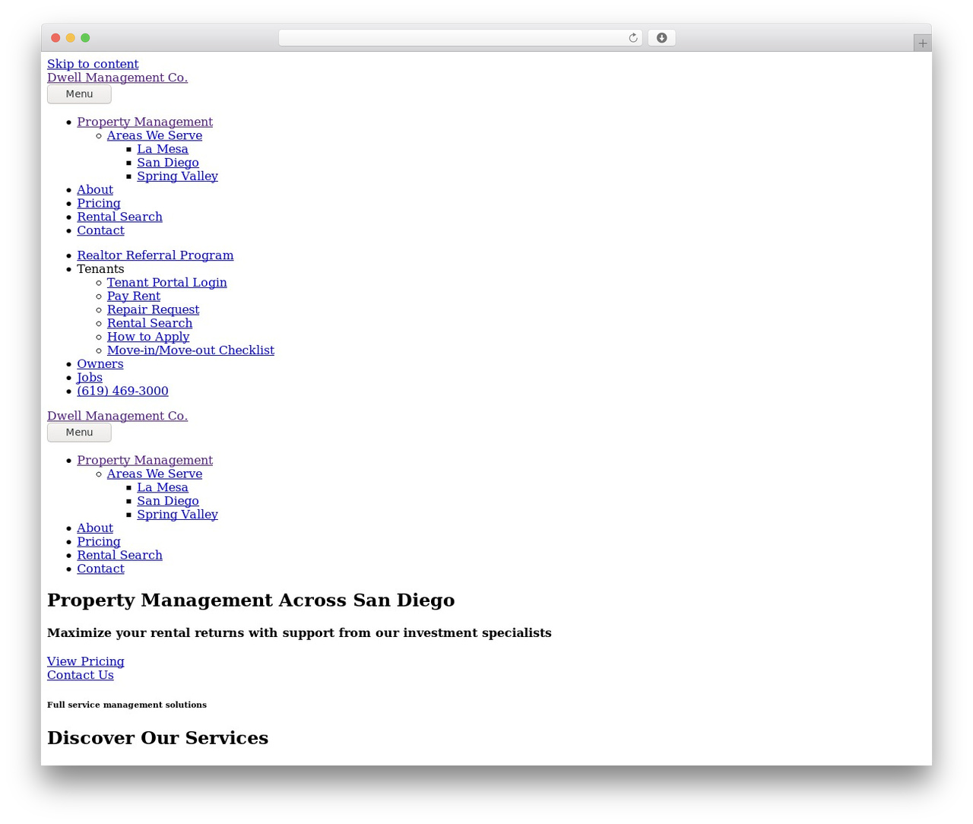The image size is (973, 824).
Task: Follow the Skip to content link
Action: pyautogui.click(x=93, y=64)
